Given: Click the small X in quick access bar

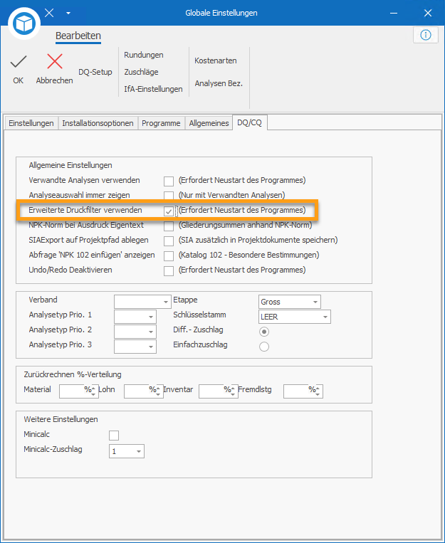Looking at the screenshot, I should [x=49, y=13].
